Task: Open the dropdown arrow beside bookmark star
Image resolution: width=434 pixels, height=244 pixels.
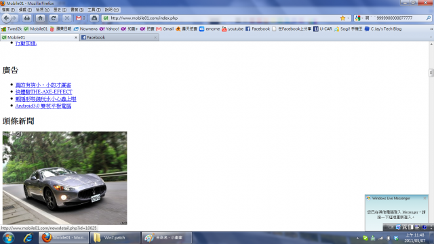Action: point(348,18)
